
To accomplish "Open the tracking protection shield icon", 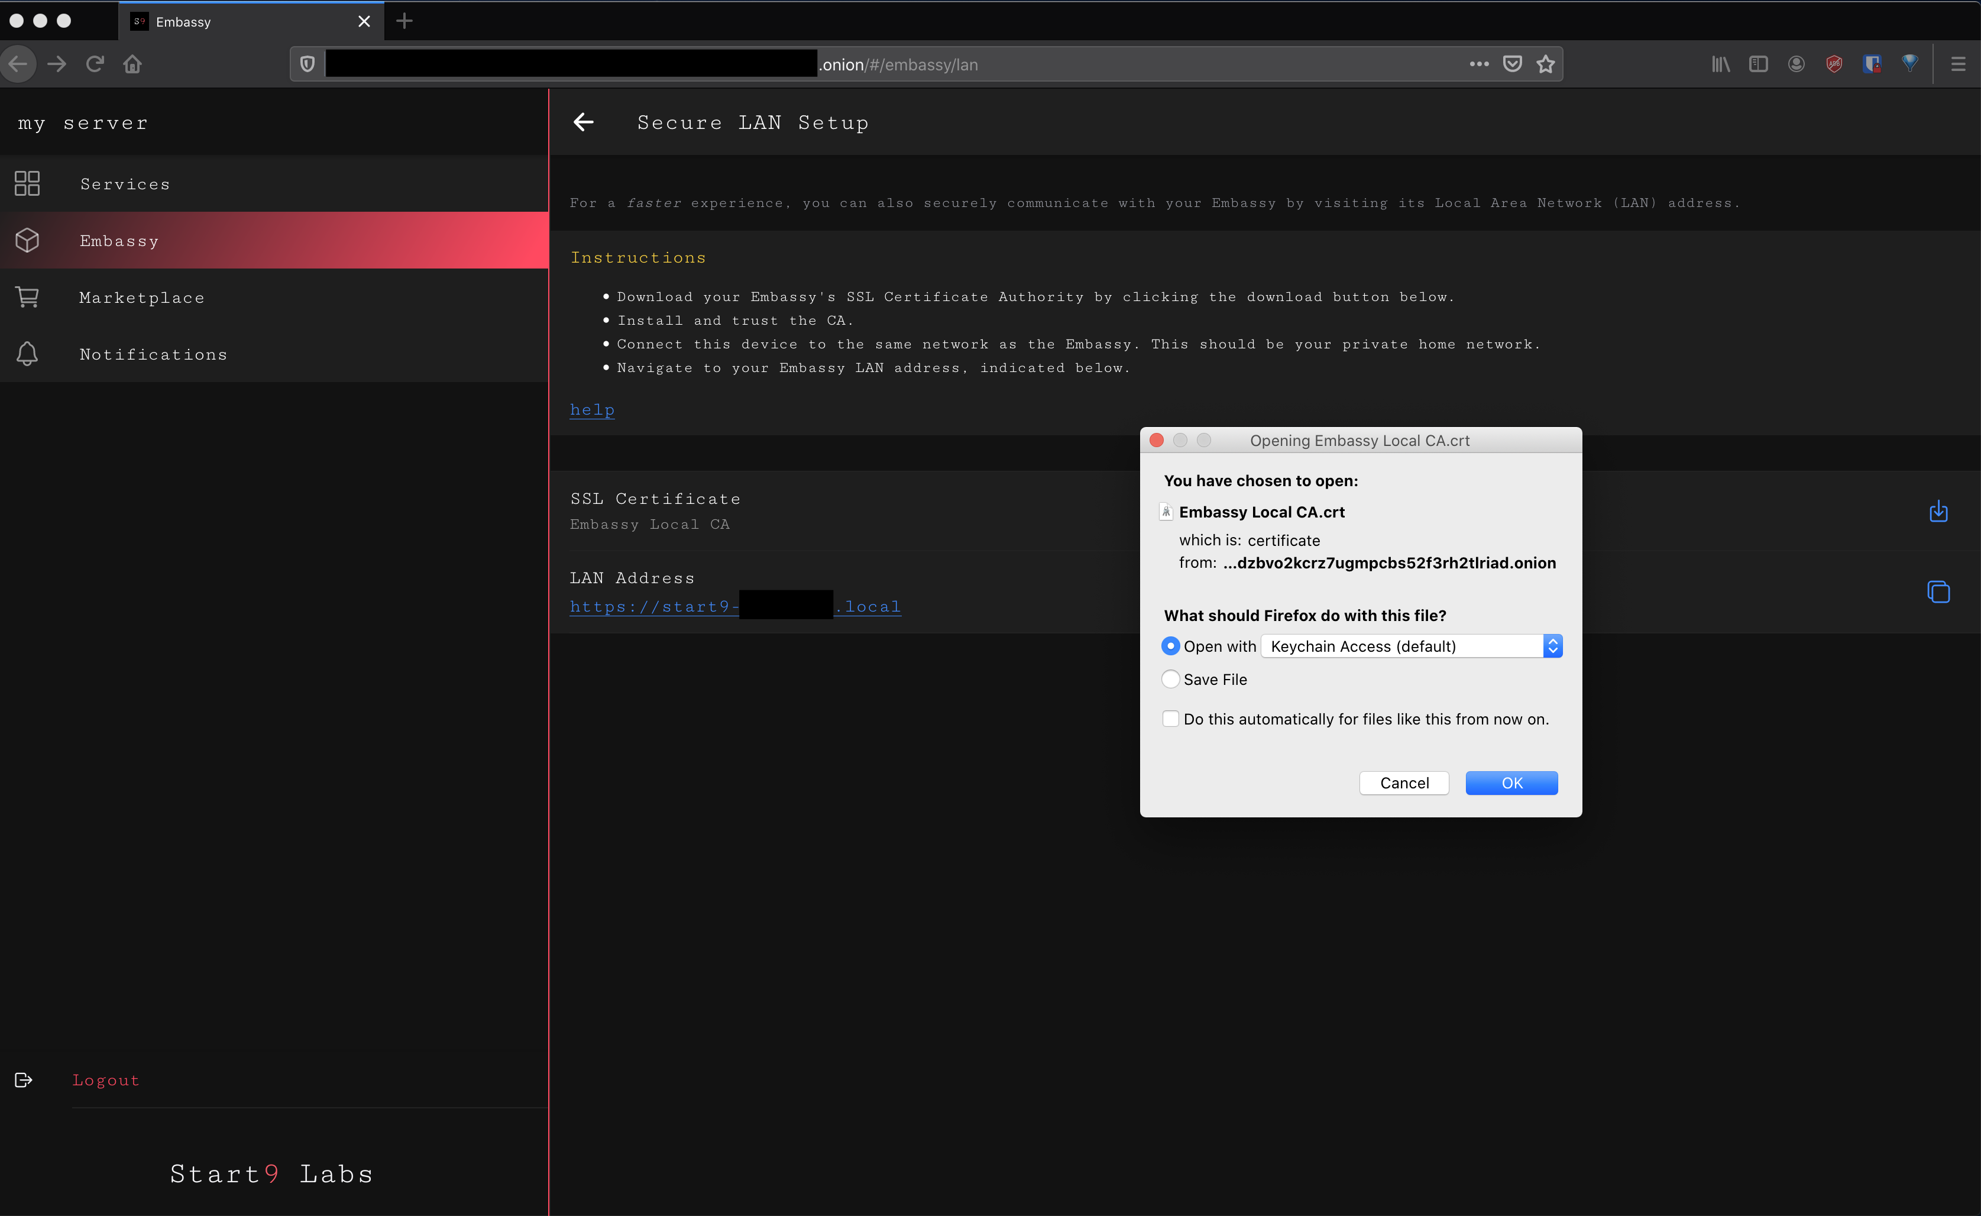I will (307, 64).
